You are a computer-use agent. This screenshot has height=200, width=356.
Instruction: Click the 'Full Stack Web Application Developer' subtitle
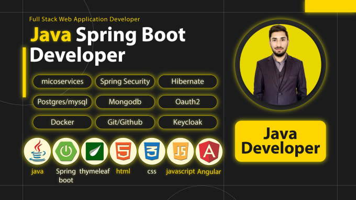coord(84,19)
